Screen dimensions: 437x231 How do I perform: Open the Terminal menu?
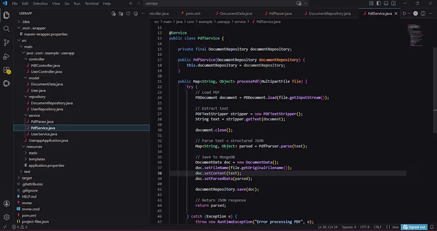pyautogui.click(x=91, y=3)
